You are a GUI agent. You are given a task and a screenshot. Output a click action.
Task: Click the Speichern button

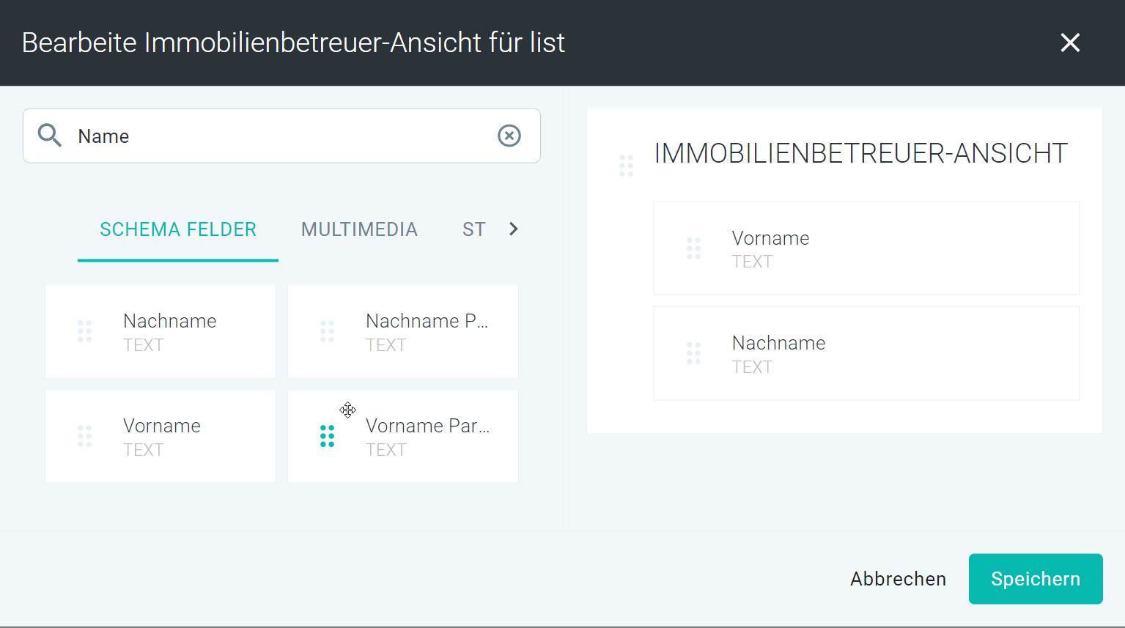pos(1036,579)
